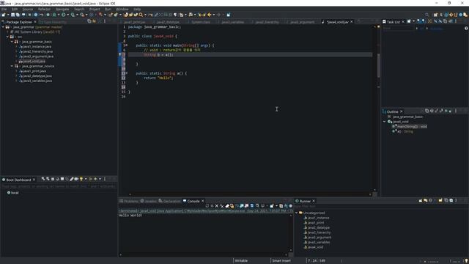469x264 pixels.
Task: Click Package Explorer view menu icon
Action: click(105, 21)
